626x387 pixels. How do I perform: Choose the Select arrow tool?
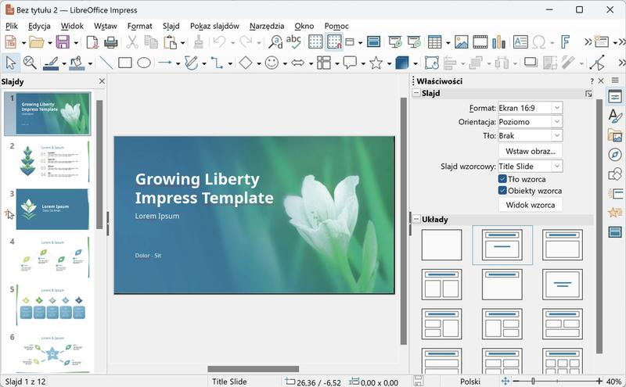click(11, 63)
